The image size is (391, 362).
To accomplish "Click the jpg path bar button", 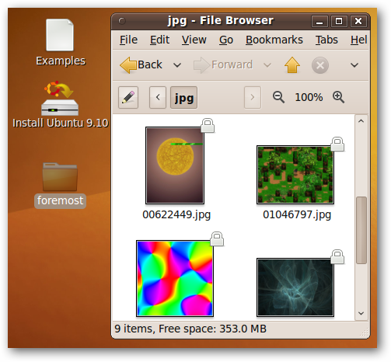I will click(x=183, y=98).
